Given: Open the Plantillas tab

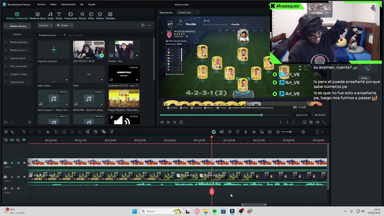Looking at the screenshot, I should (x=110, y=16).
